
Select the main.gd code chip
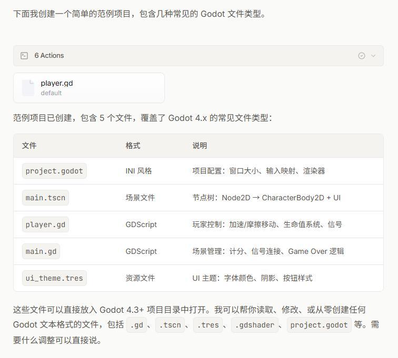click(x=41, y=251)
